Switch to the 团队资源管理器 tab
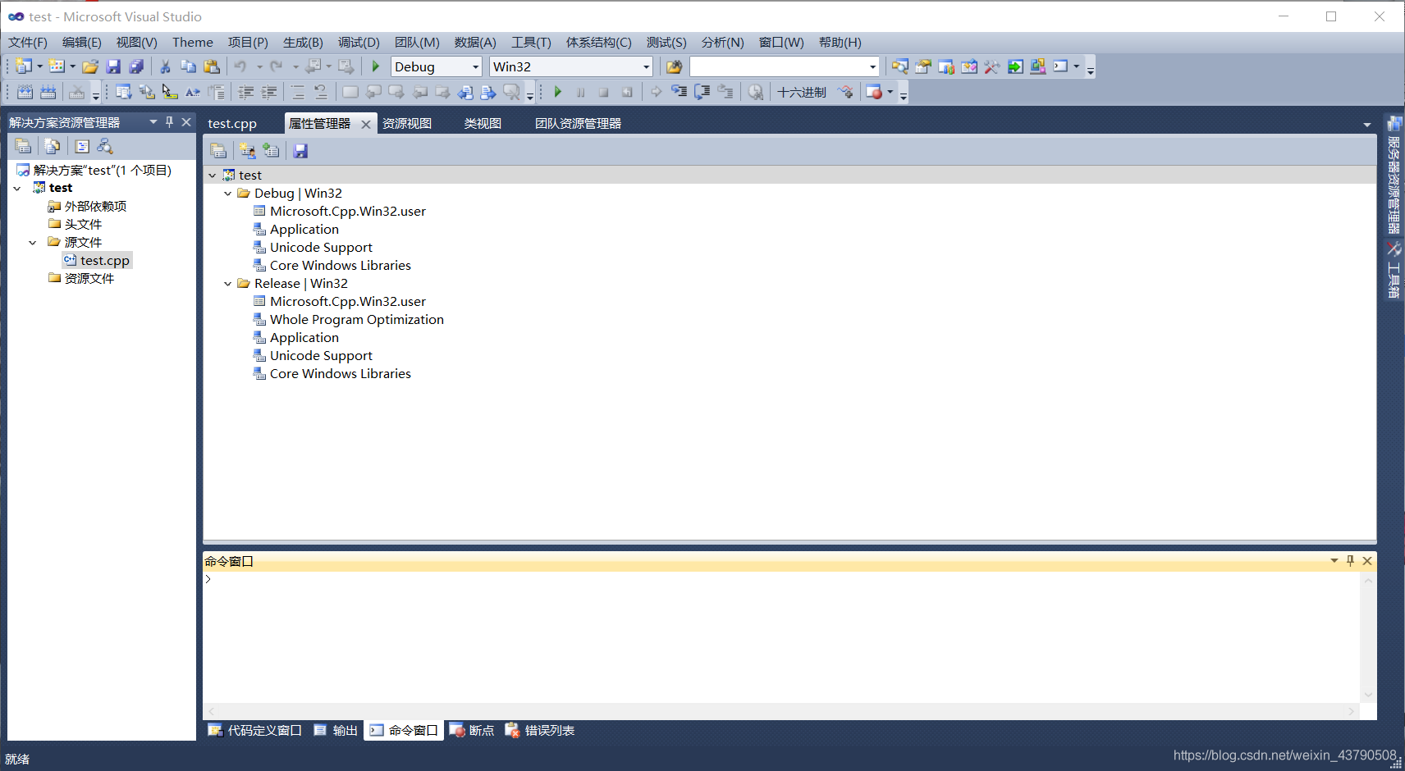 click(578, 124)
